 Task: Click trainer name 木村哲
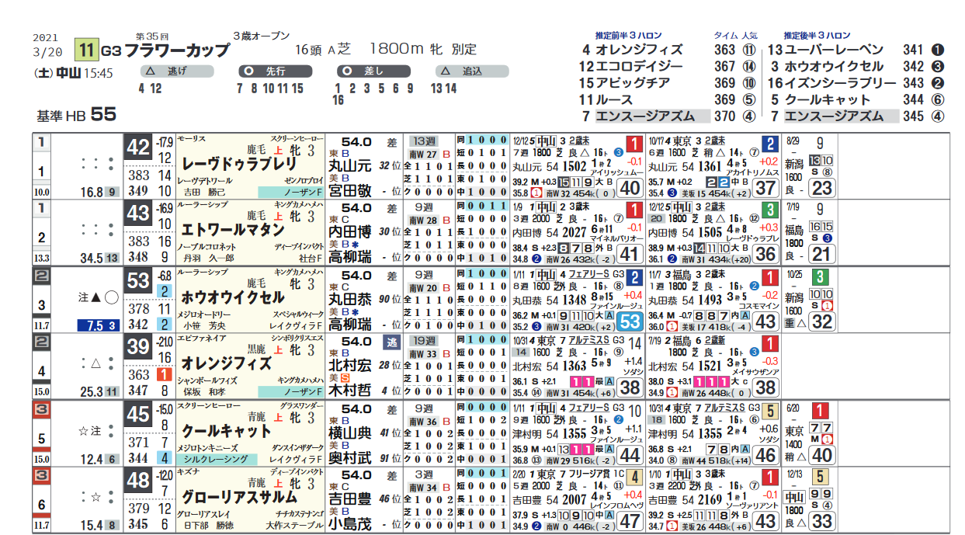pos(350,391)
